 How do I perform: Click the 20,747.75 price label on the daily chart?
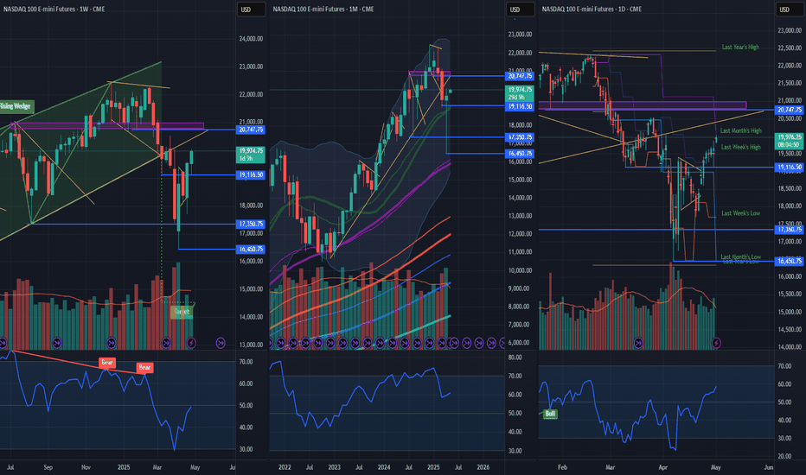click(790, 110)
